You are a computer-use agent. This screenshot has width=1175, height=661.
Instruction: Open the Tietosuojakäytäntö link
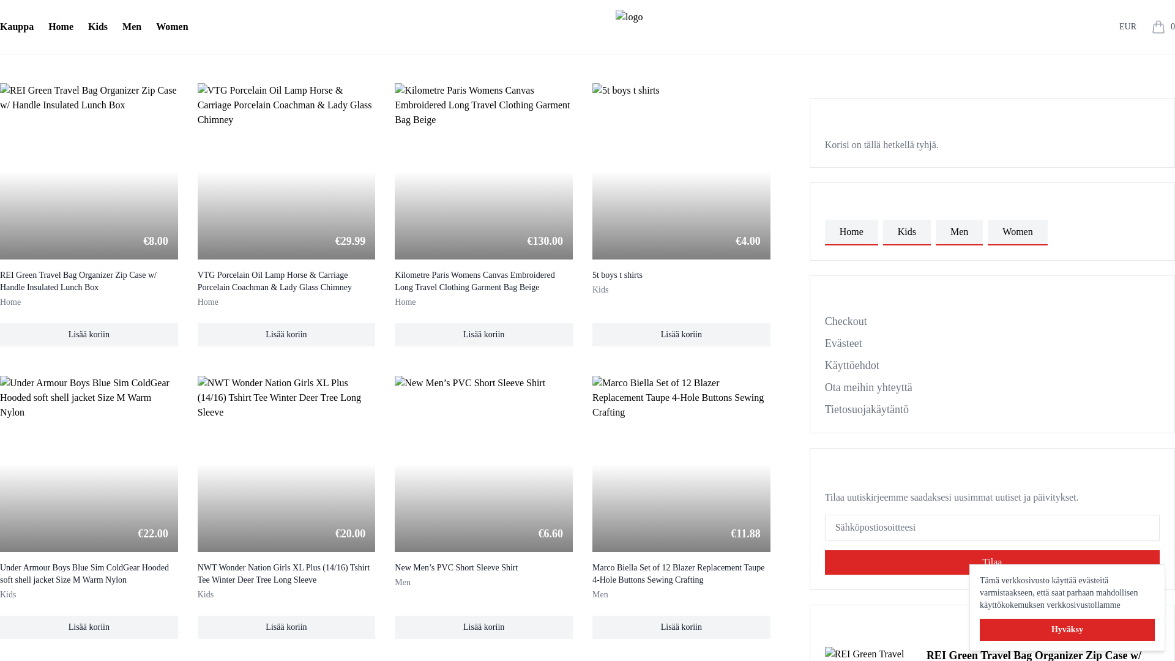point(867,409)
